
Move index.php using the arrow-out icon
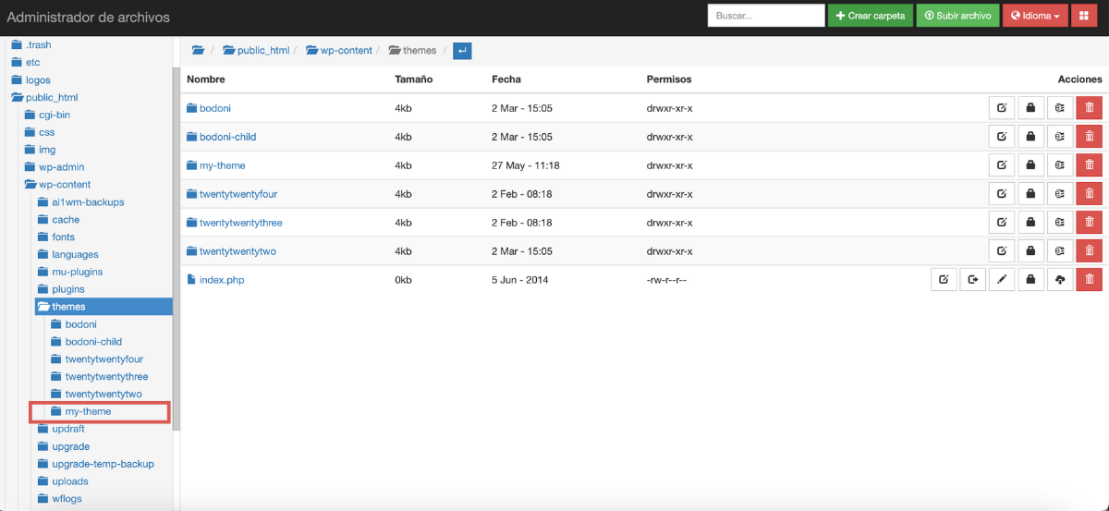(972, 280)
